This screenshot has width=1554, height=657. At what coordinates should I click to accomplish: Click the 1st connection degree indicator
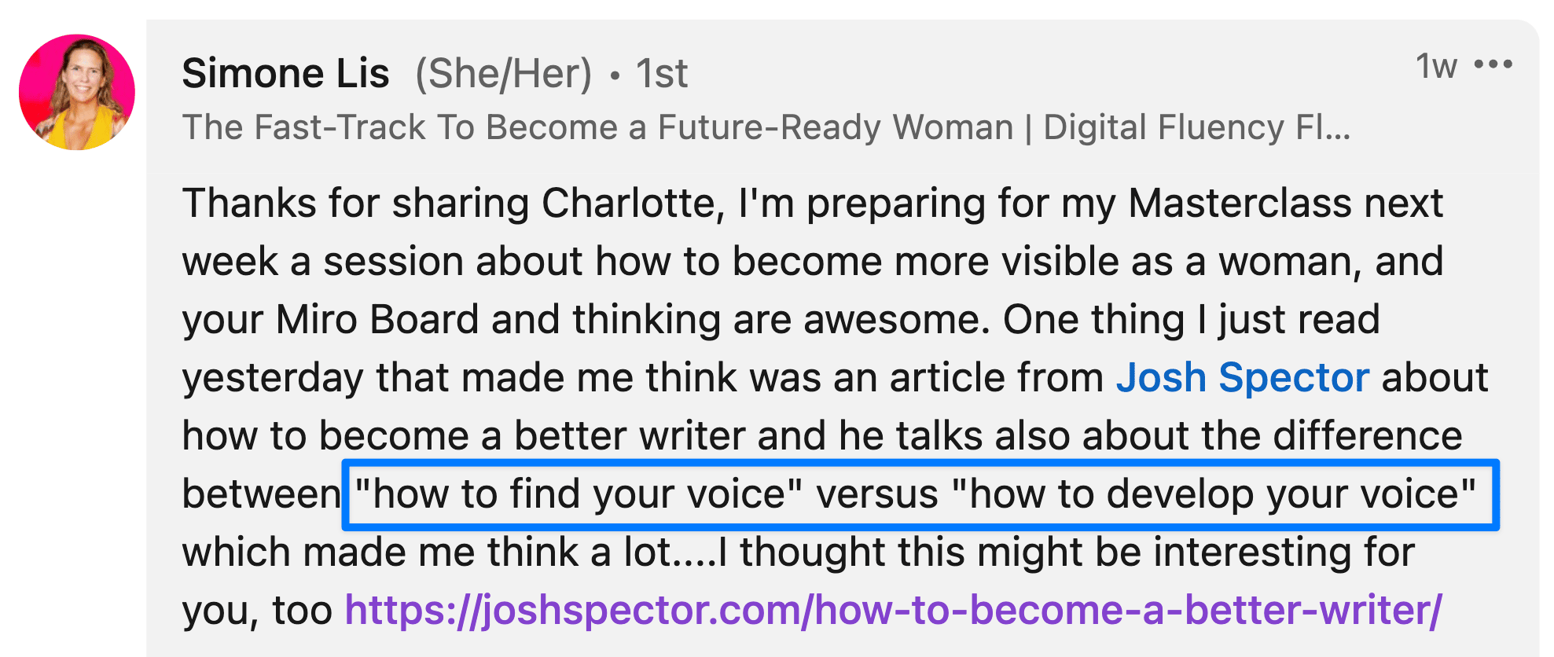pos(662,74)
